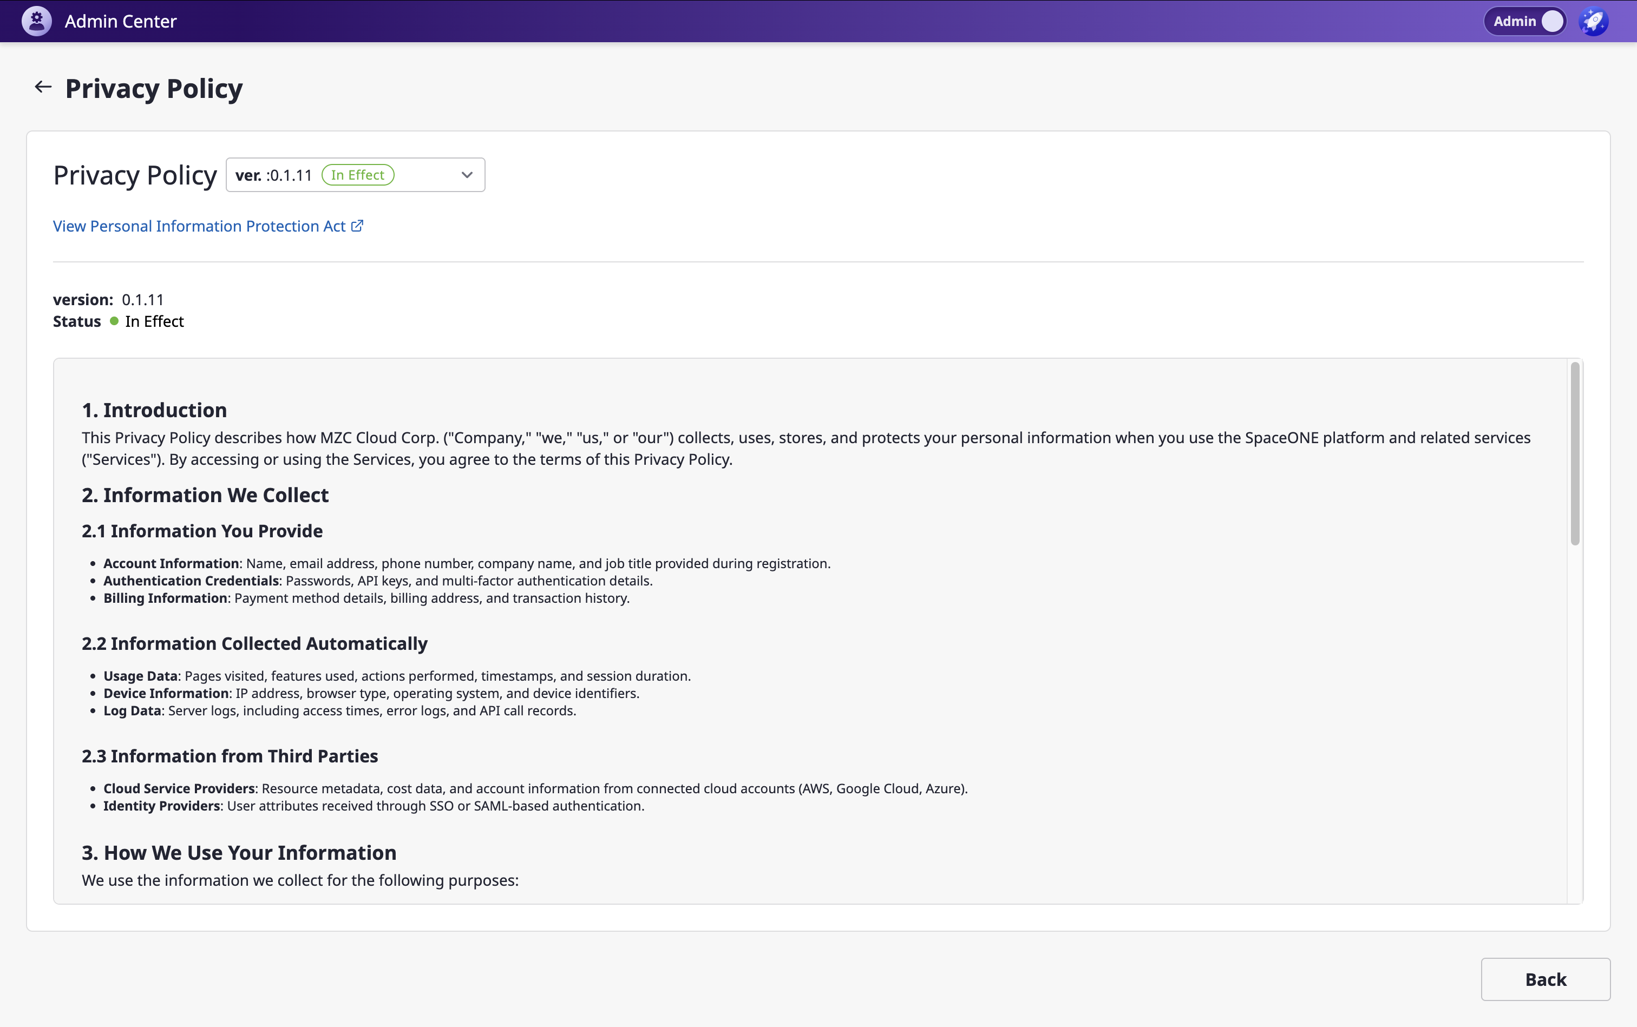Viewport: 1637px width, 1027px height.
Task: Click the back arrow beside the Privacy Policy title
Action: coord(43,87)
